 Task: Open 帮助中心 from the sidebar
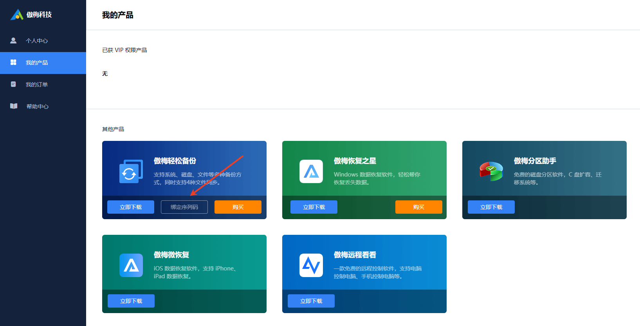[x=38, y=106]
